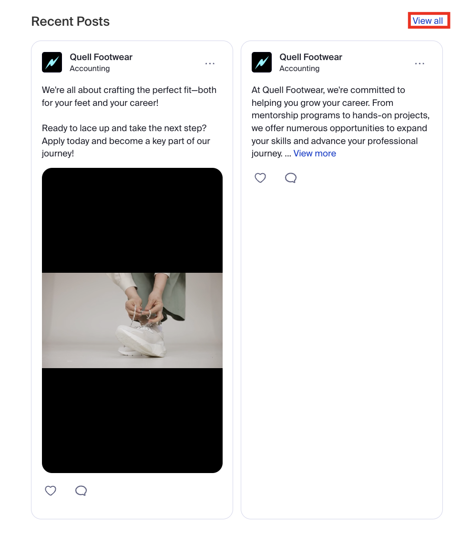This screenshot has height=536, width=471.
Task: Select Accounting label under first post author
Action: click(90, 68)
